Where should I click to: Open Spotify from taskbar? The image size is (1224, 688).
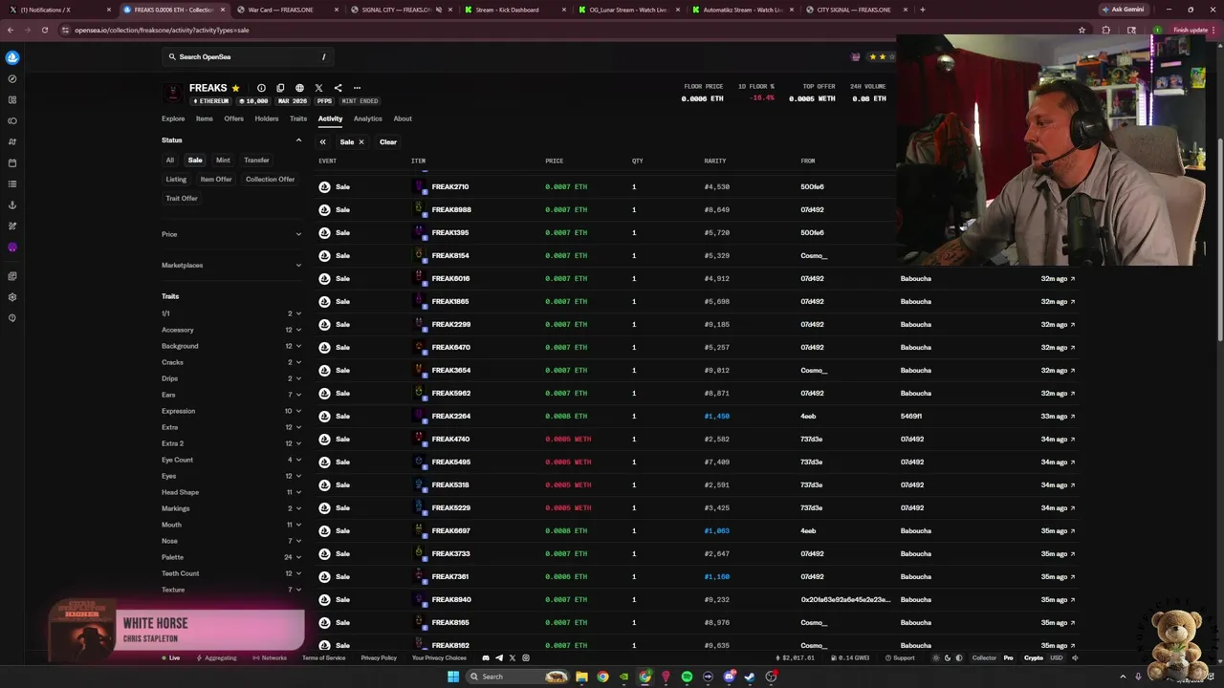(x=687, y=677)
